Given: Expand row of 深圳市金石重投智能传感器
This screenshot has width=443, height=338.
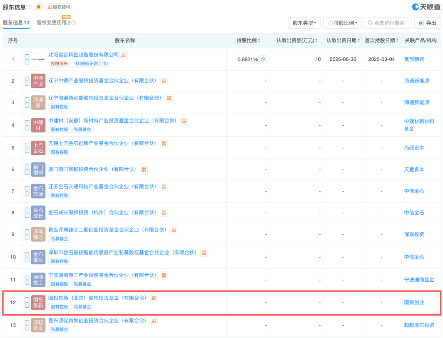Looking at the screenshot, I should tap(27, 257).
